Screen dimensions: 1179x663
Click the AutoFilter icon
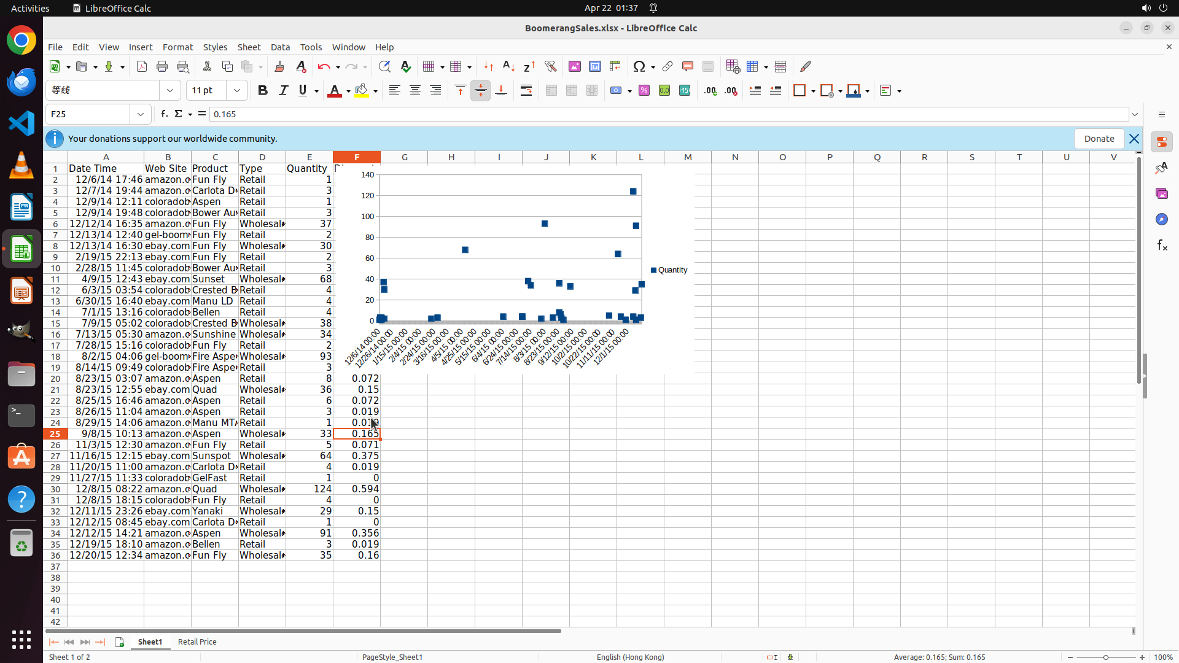point(550,66)
